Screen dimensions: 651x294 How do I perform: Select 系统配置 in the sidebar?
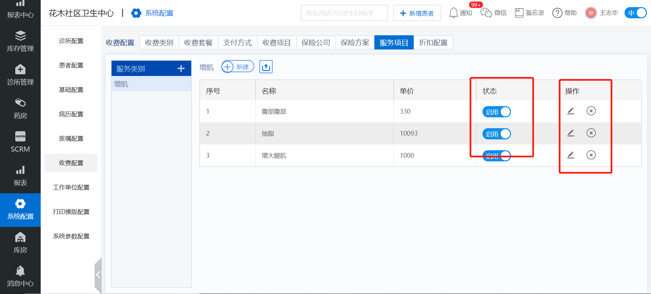click(x=20, y=210)
